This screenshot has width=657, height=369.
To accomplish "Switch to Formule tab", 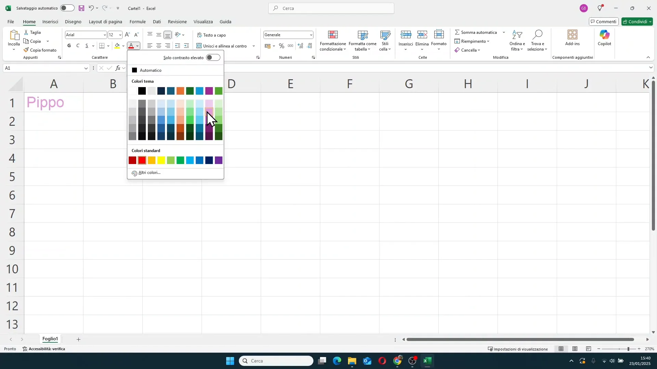I will coord(138,22).
